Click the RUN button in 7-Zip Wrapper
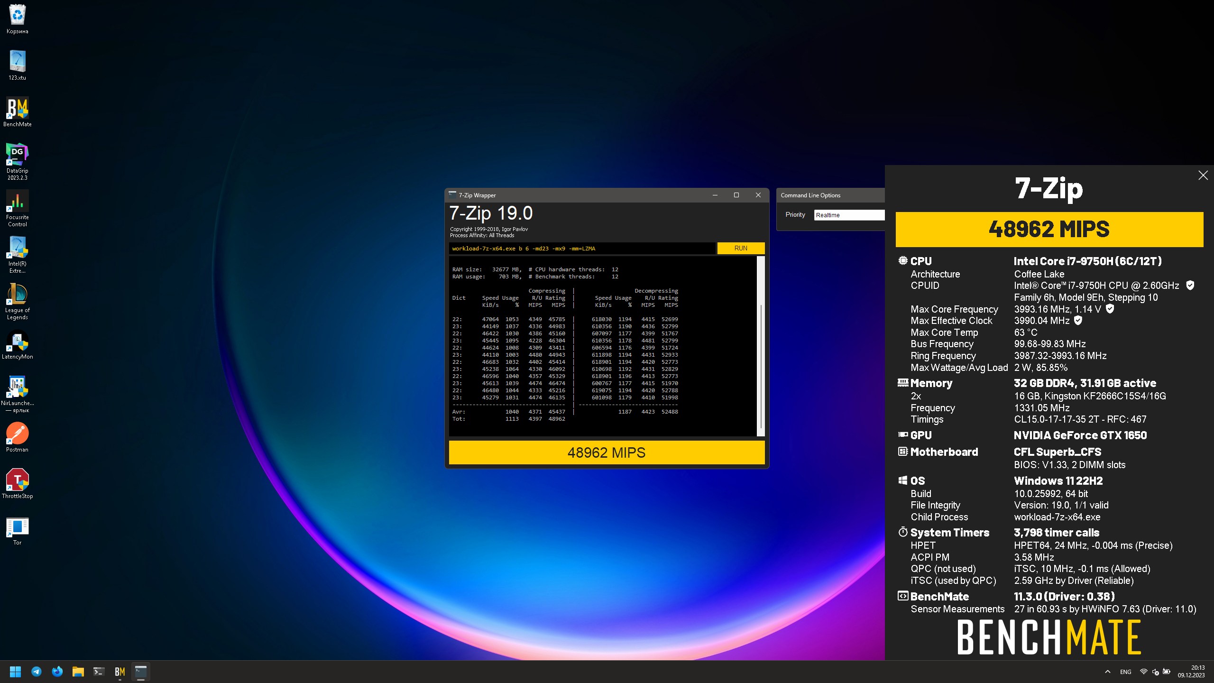This screenshot has width=1214, height=683. coord(741,248)
